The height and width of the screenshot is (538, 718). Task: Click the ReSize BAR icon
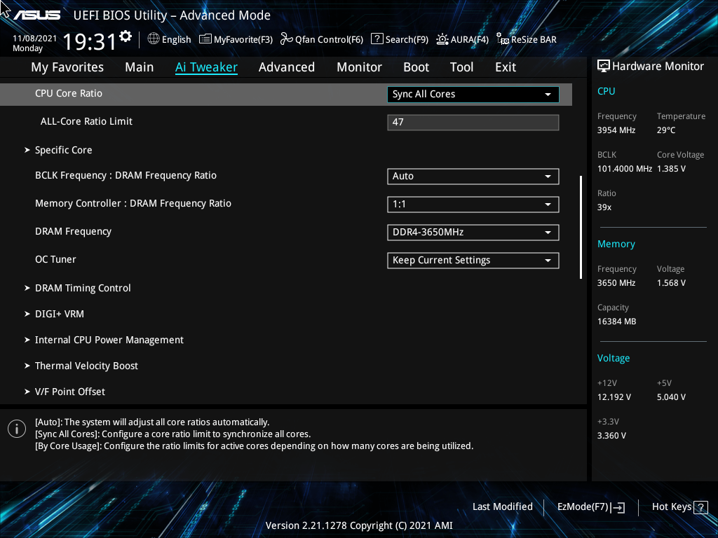tap(502, 39)
